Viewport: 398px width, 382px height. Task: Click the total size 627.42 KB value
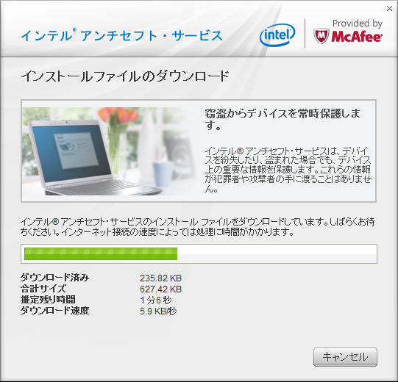[x=160, y=289]
